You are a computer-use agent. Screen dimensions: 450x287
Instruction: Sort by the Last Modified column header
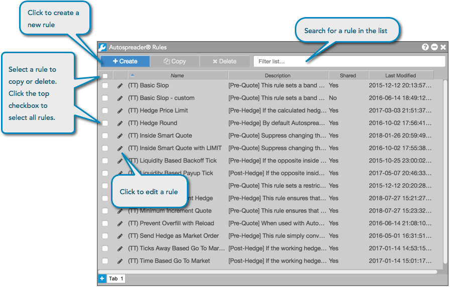point(401,75)
